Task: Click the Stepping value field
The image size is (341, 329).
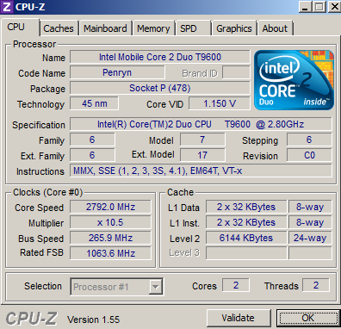Action: click(309, 140)
